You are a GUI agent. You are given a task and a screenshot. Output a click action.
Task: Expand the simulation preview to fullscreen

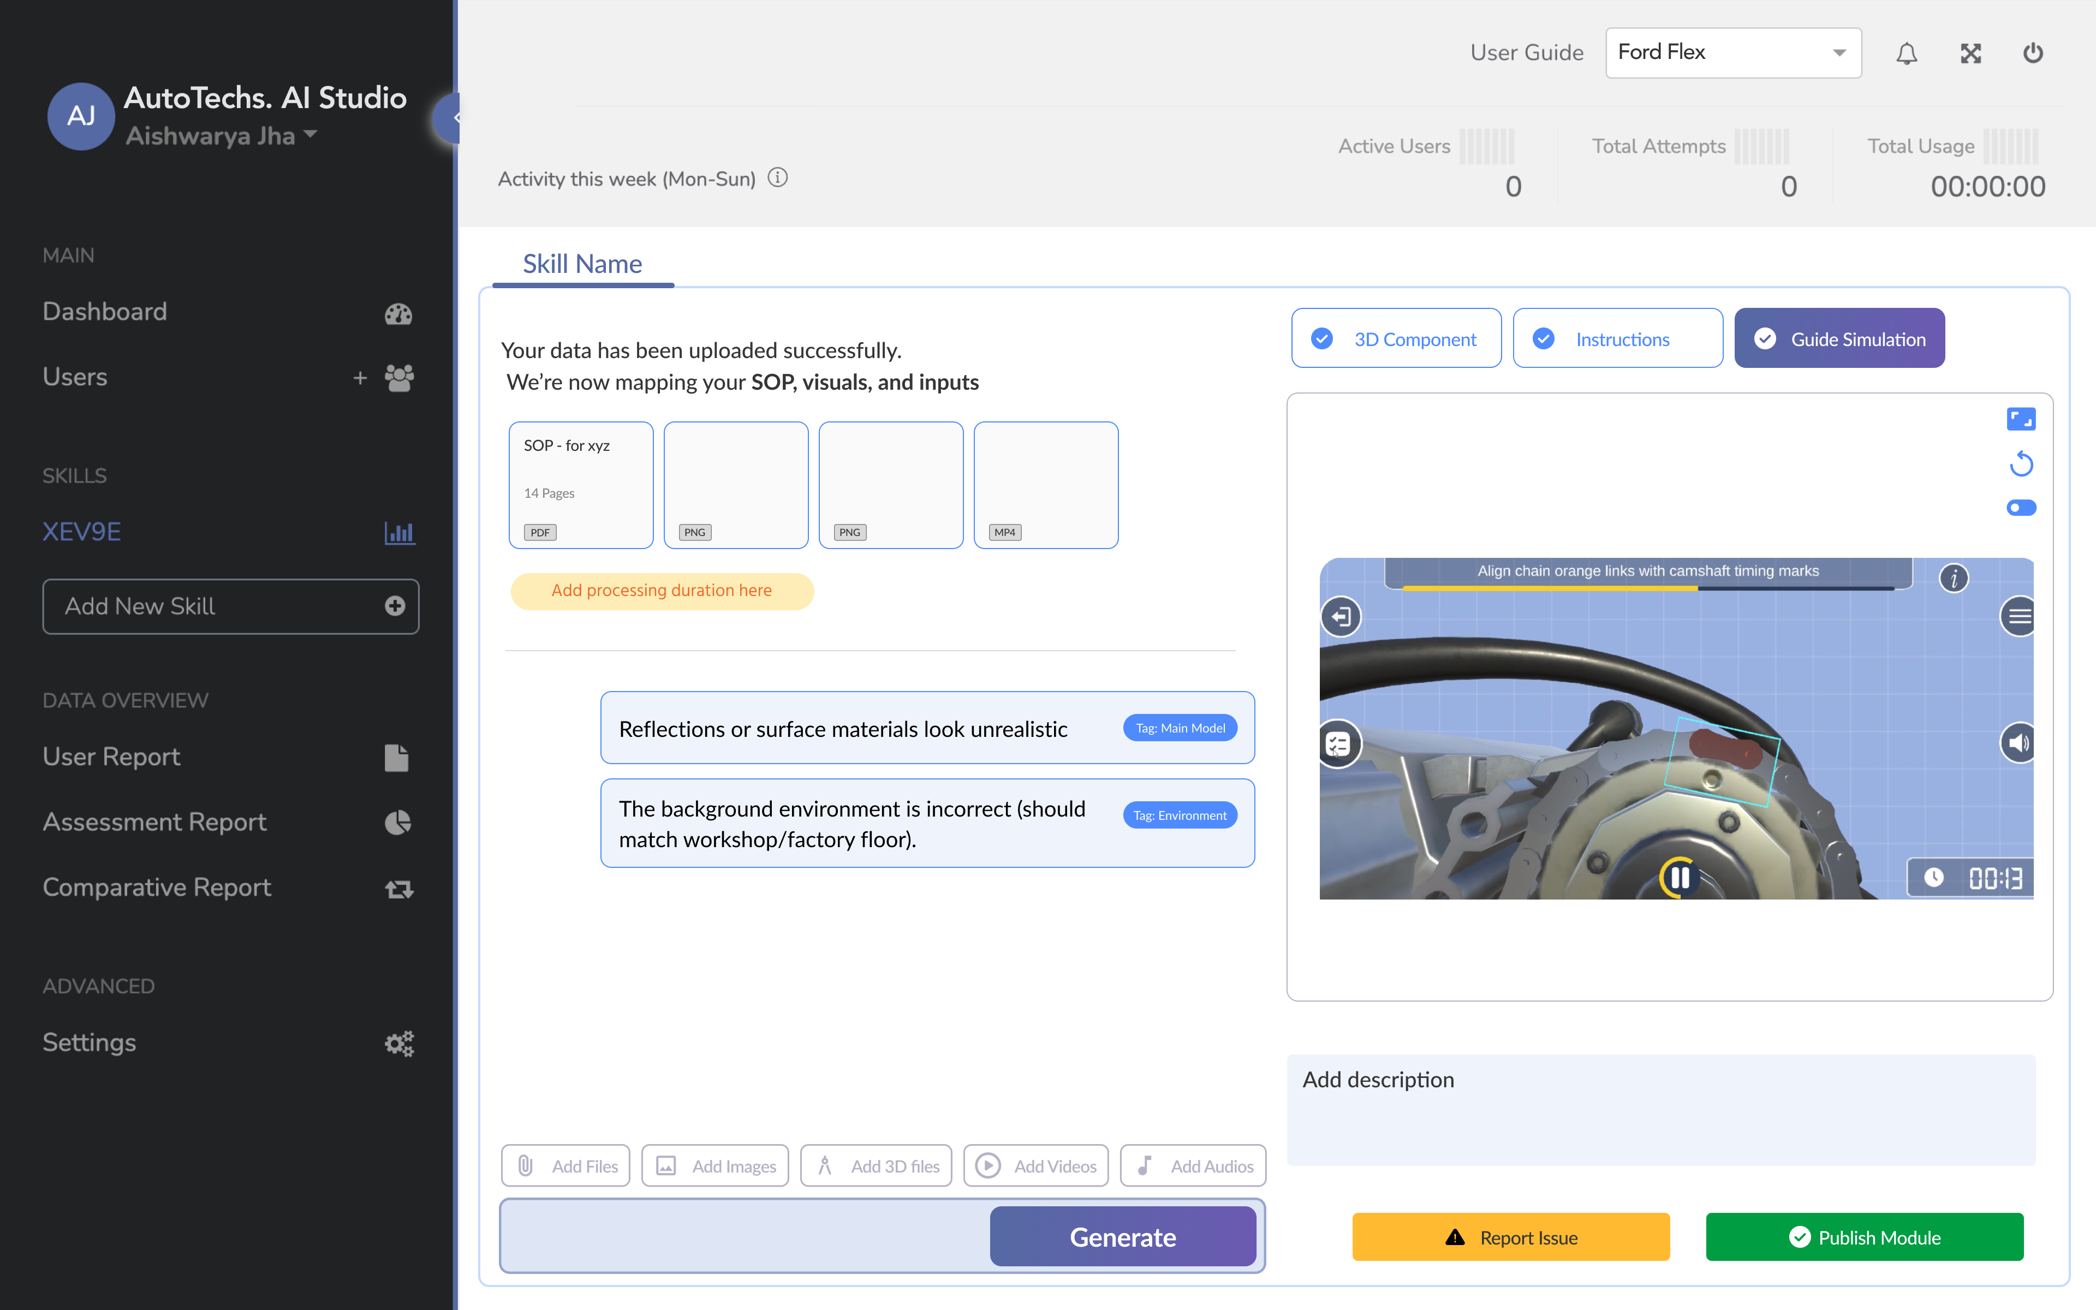(2021, 419)
